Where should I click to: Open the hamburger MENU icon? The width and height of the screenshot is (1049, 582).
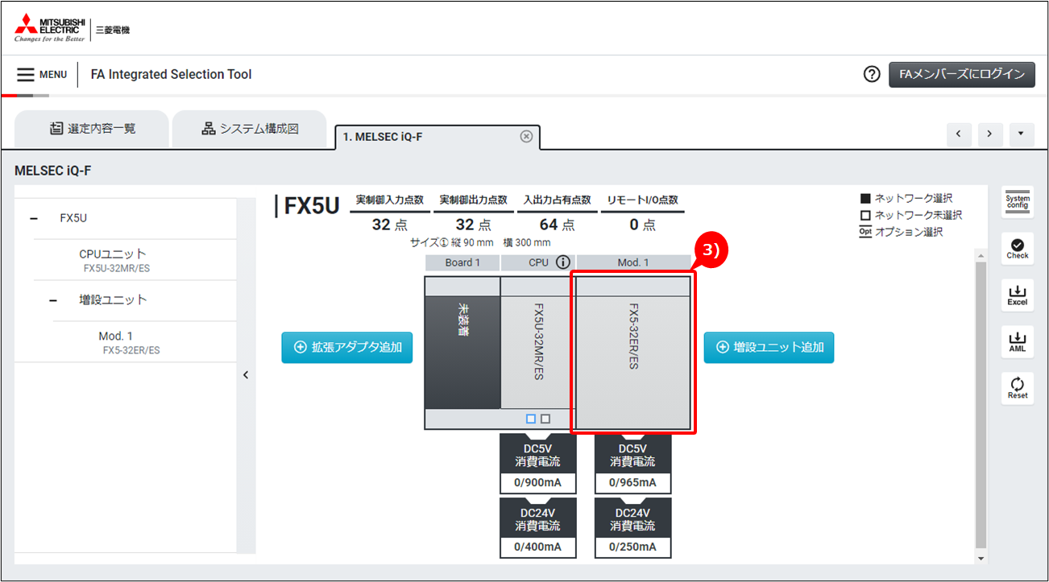tap(26, 74)
